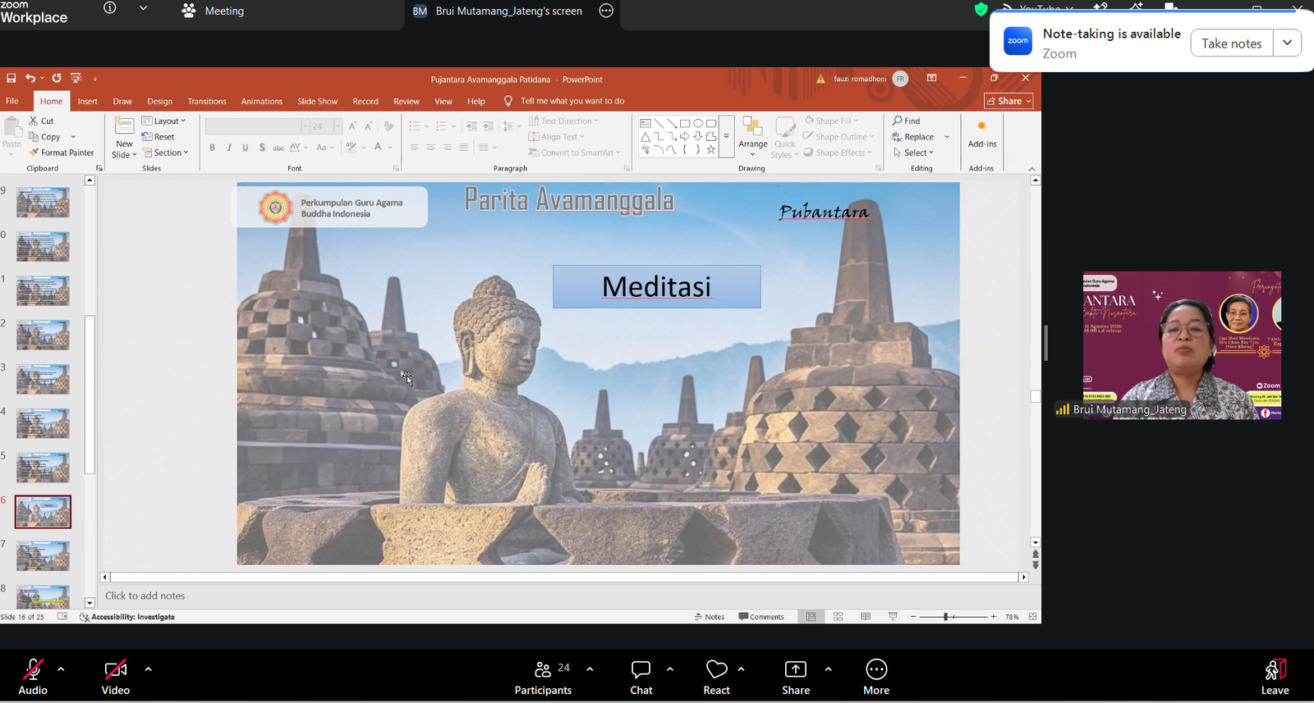The width and height of the screenshot is (1314, 703).
Task: Switch to the Slide Show tab
Action: click(x=318, y=102)
